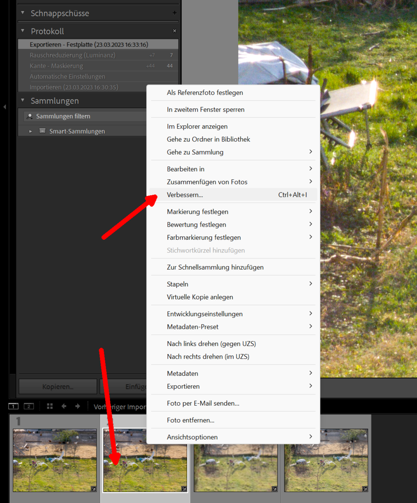Viewport: 417px width, 503px height.
Task: Open grid view from the filmstrip bar
Action: [x=50, y=406]
